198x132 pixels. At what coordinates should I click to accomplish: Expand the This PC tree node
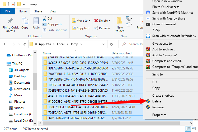click(4, 64)
